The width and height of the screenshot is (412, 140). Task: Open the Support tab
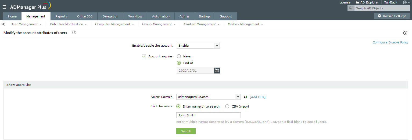[226, 16]
